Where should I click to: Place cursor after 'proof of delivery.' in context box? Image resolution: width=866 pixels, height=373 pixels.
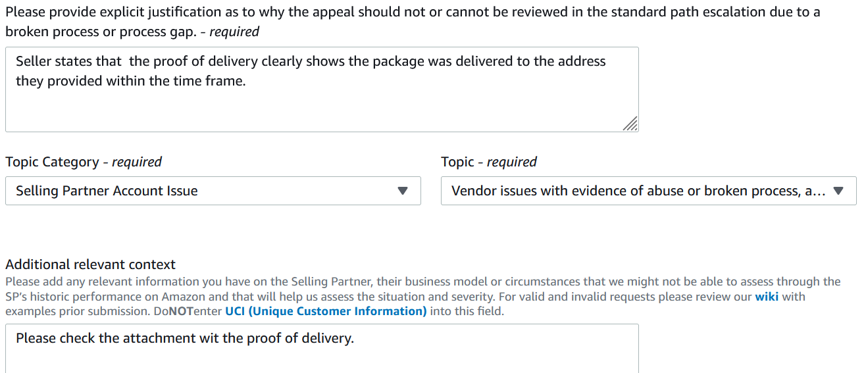click(355, 339)
